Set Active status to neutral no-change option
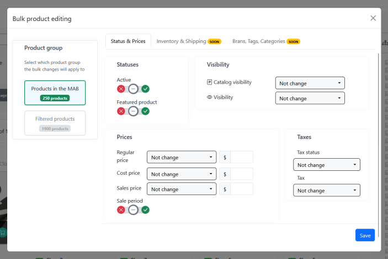 [133, 89]
